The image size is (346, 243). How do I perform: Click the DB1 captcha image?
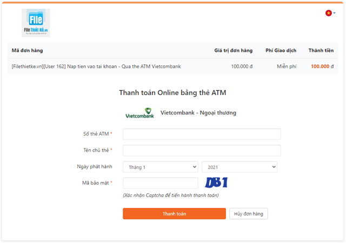(216, 183)
